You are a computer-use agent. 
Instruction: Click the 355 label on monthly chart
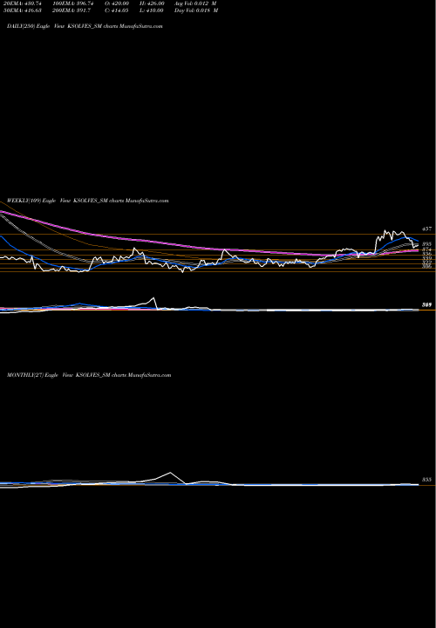click(426, 480)
